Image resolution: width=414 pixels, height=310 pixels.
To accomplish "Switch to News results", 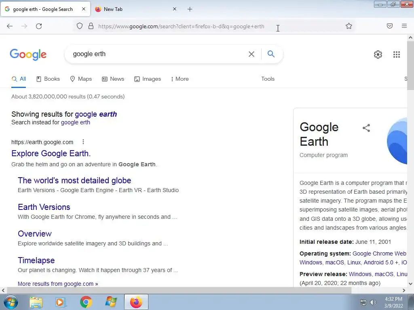I will pos(113,79).
